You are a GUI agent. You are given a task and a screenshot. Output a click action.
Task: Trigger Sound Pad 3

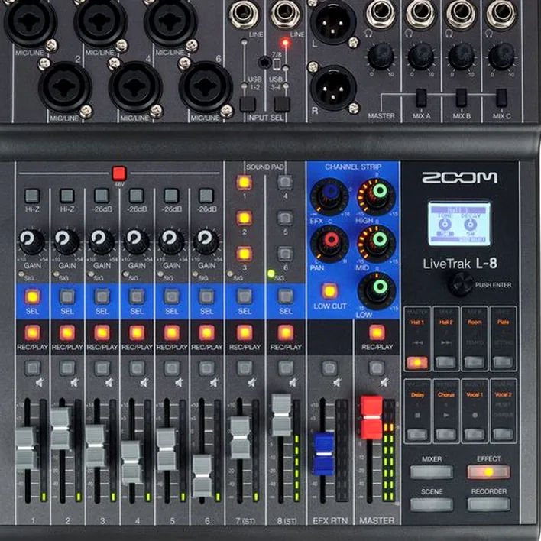244,254
